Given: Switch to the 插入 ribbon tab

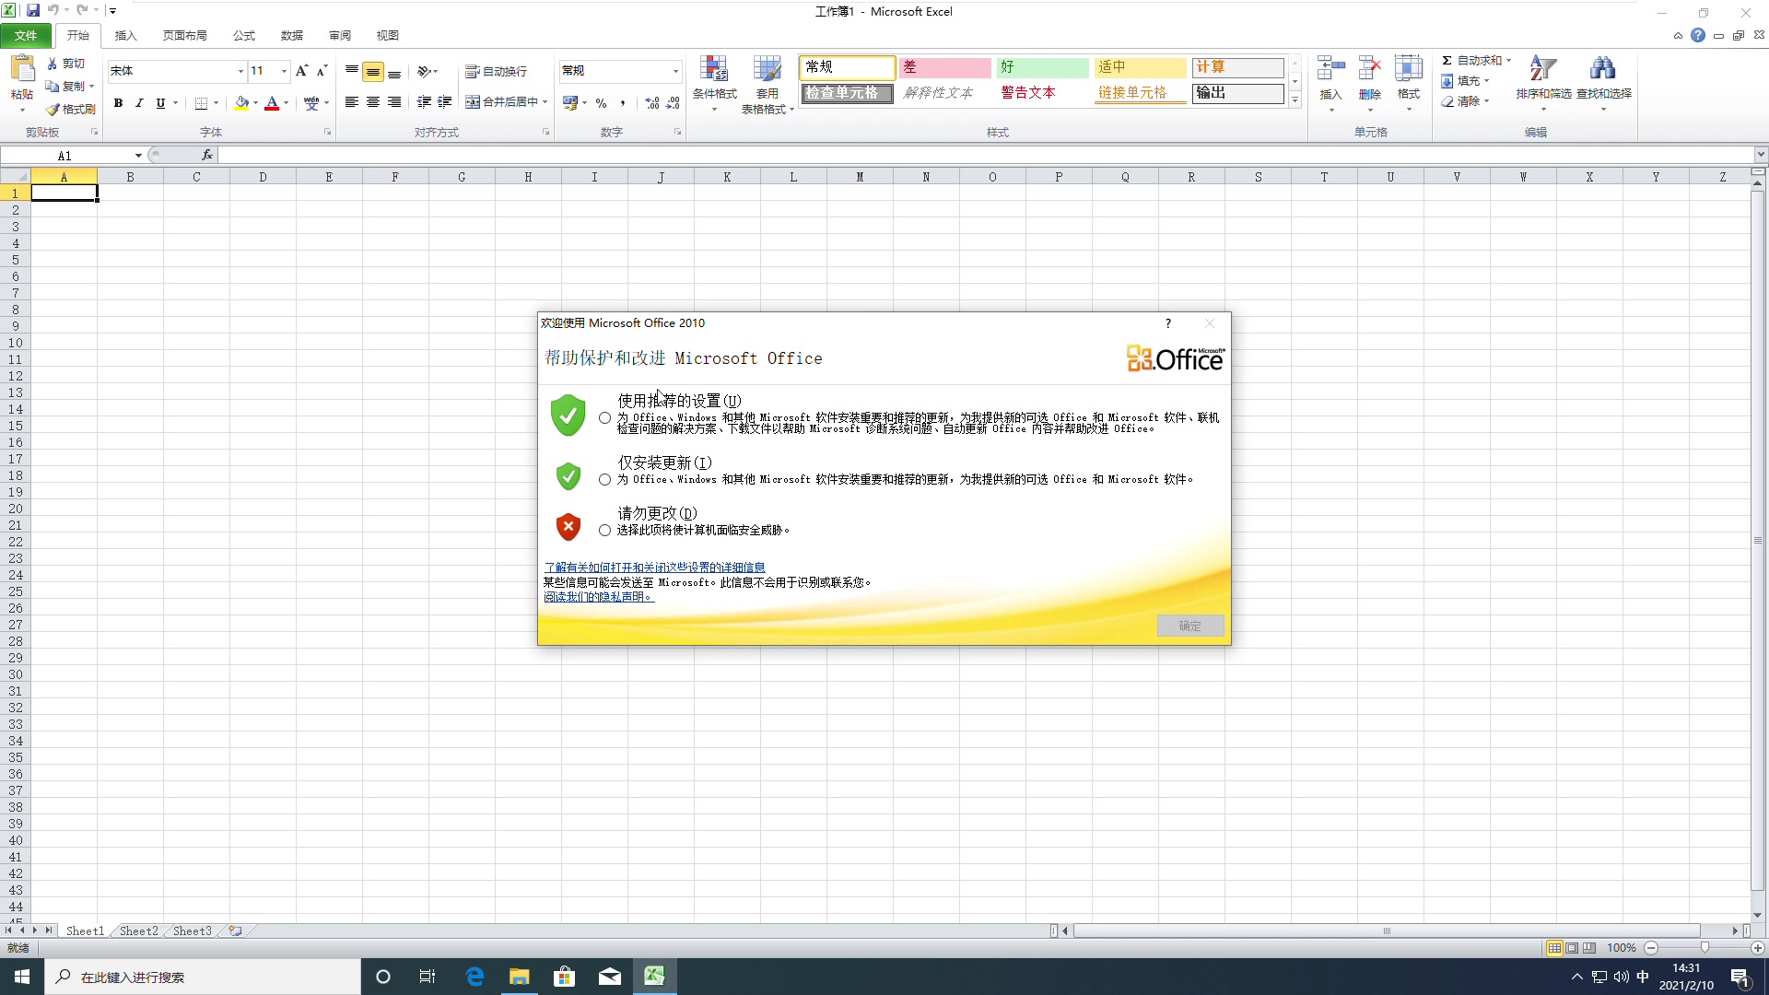Looking at the screenshot, I should coord(125,35).
